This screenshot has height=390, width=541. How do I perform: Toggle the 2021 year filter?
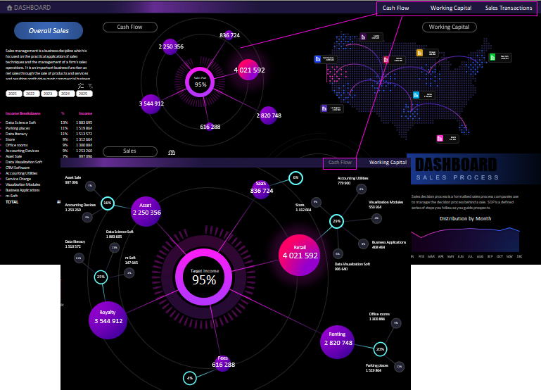13,94
